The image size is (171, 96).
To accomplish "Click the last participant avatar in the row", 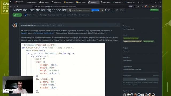I will [x=154, y=95].
